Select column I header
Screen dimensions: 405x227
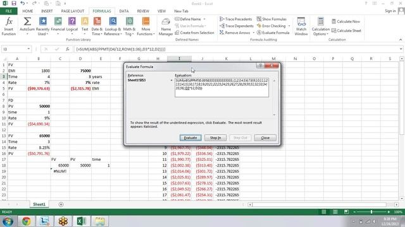pos(179,59)
